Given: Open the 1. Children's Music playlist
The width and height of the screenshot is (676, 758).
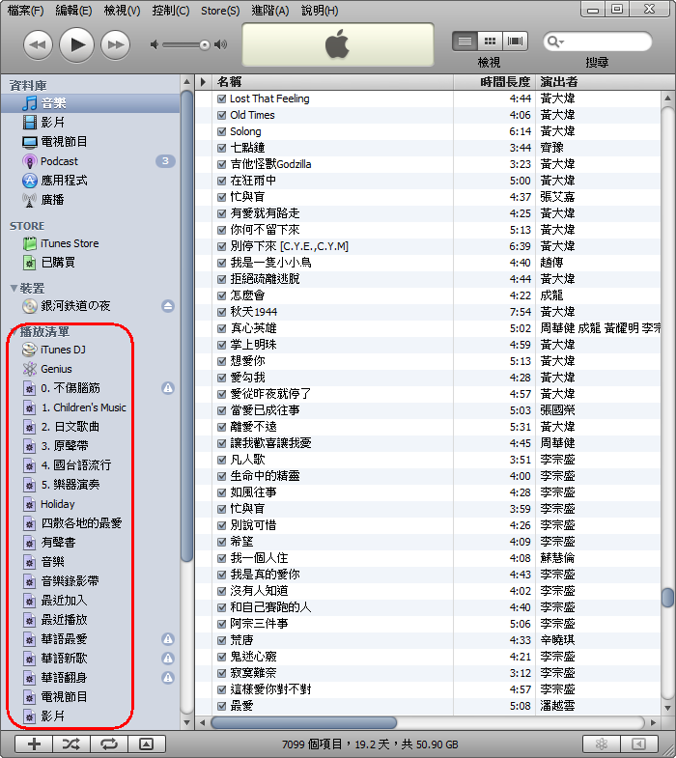Looking at the screenshot, I should tap(90, 407).
